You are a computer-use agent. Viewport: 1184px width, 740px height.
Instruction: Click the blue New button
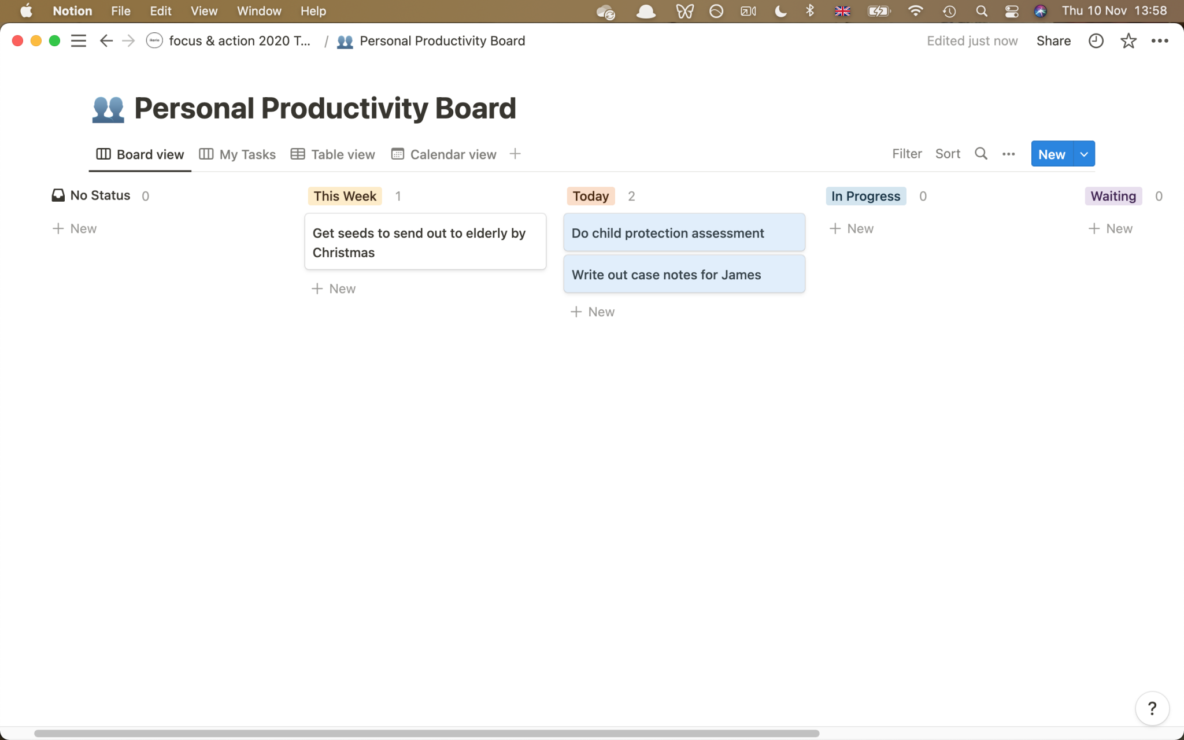click(x=1052, y=154)
